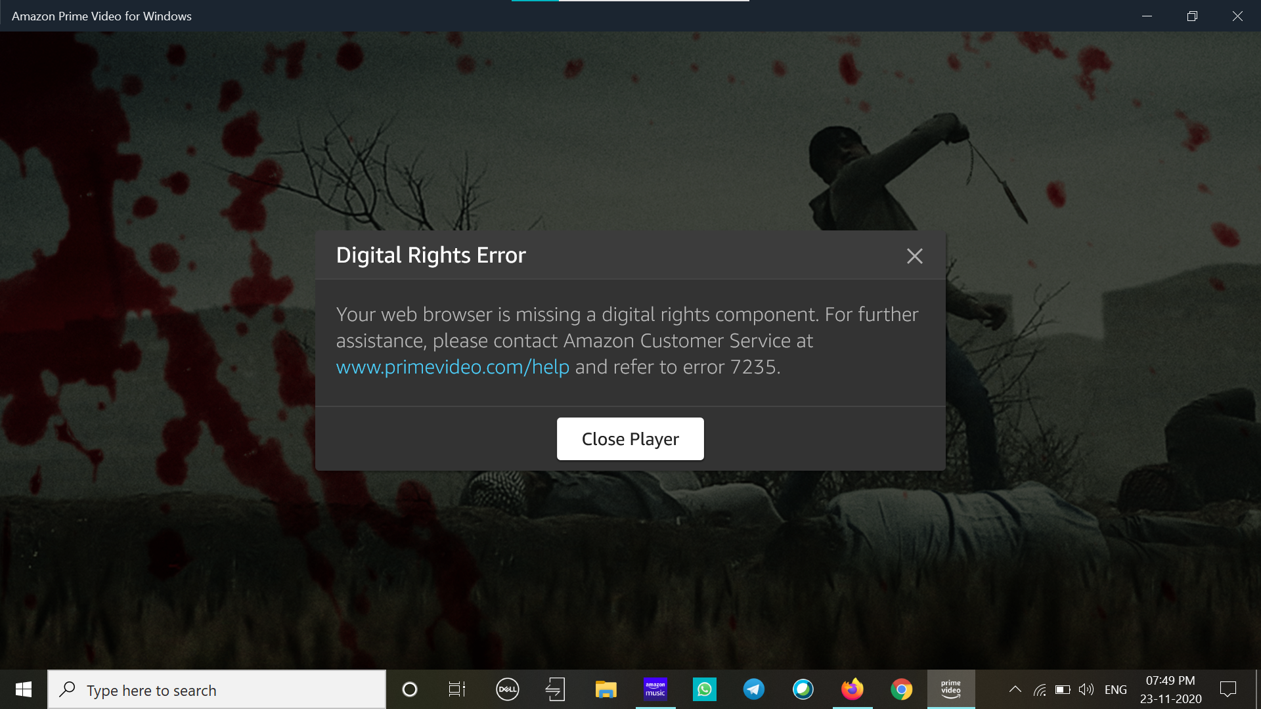Click the taskbar search box
1261x709 pixels.
tap(217, 690)
